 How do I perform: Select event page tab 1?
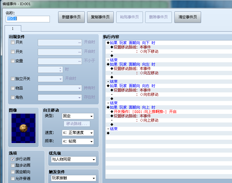pos(13,28)
